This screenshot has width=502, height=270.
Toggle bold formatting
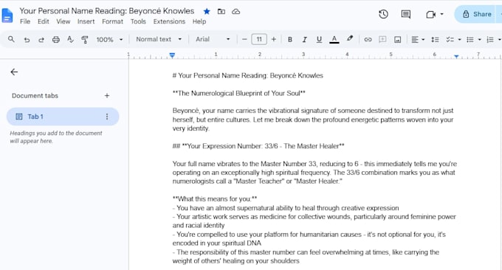click(289, 39)
